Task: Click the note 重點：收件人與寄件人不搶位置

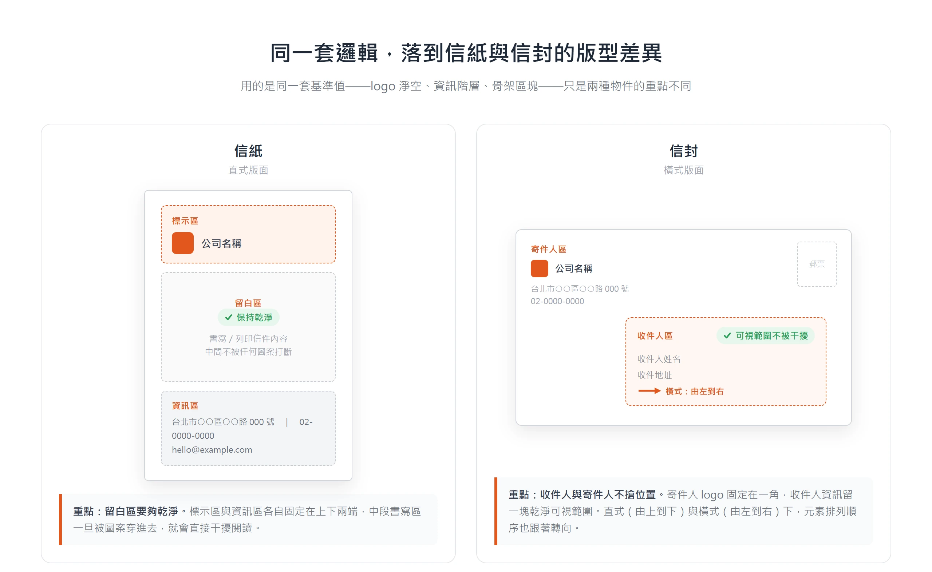Action: [x=684, y=512]
